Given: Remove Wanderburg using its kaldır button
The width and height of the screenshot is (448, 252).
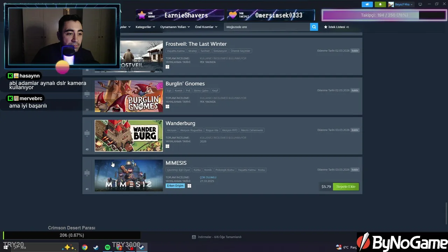Looking at the screenshot, I should click(x=355, y=130).
